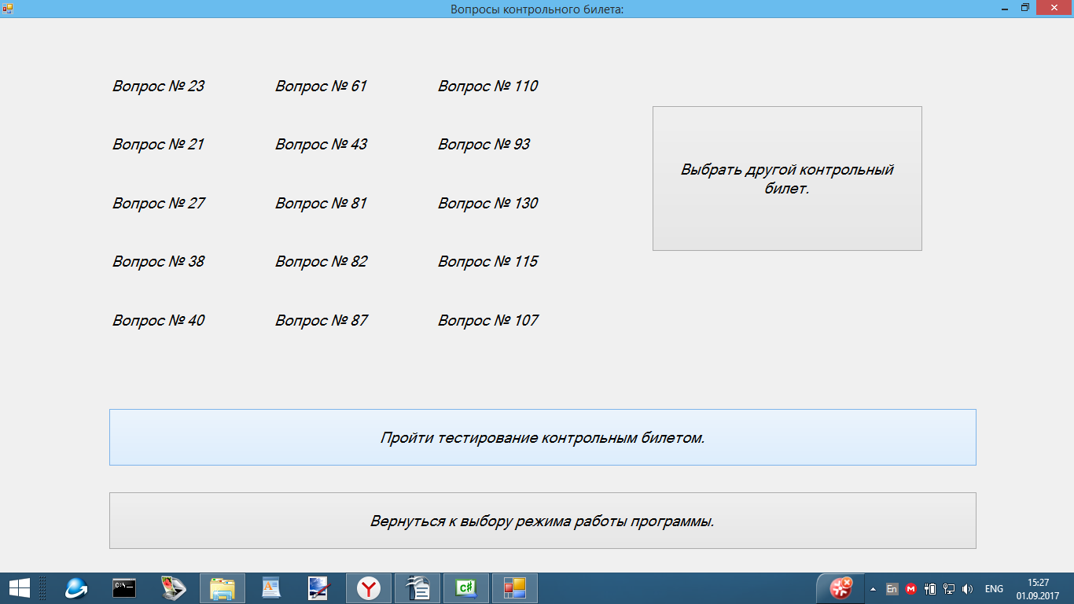Click the volume speaker tray icon
The height and width of the screenshot is (604, 1074).
tap(967, 588)
